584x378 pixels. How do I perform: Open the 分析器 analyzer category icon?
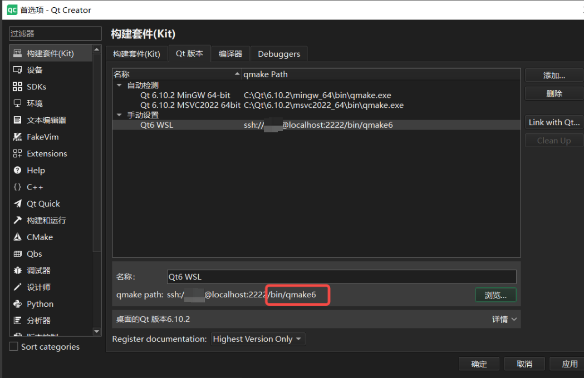pos(17,320)
